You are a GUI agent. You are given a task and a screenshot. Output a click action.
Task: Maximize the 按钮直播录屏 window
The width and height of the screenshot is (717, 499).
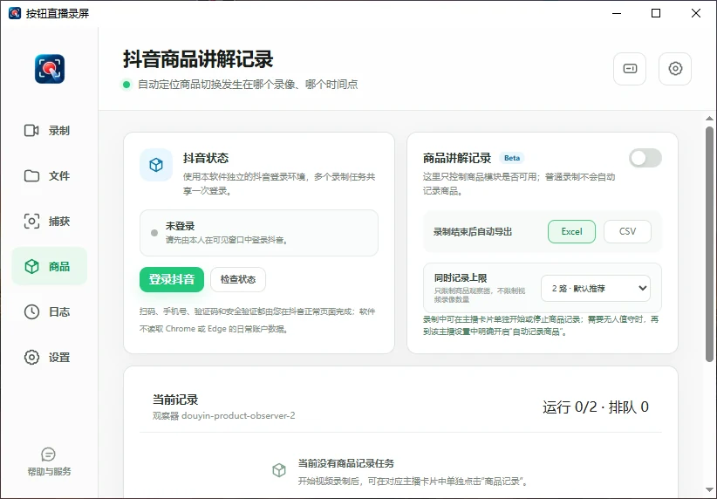656,13
